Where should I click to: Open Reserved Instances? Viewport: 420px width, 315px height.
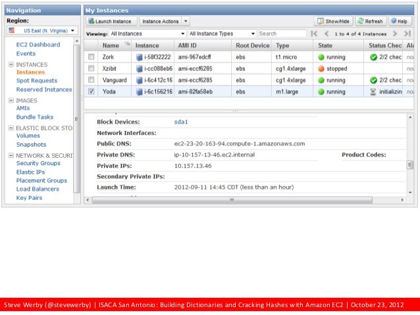(44, 89)
